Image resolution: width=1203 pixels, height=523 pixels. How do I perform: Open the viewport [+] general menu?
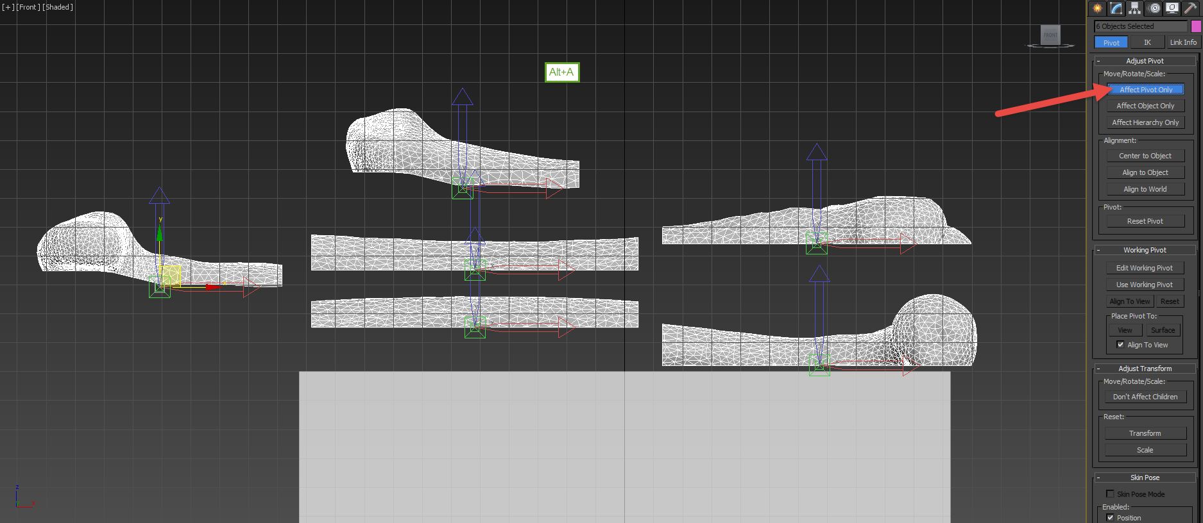[x=8, y=7]
